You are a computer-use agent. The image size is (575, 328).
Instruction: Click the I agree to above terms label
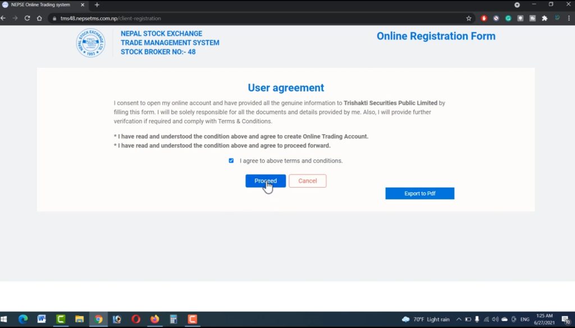(x=291, y=161)
